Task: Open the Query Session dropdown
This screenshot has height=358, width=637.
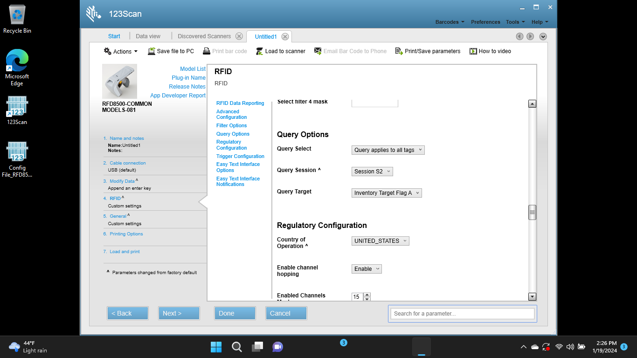Action: point(372,172)
